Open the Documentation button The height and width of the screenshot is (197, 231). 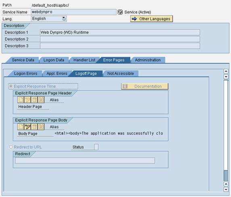(x=145, y=86)
